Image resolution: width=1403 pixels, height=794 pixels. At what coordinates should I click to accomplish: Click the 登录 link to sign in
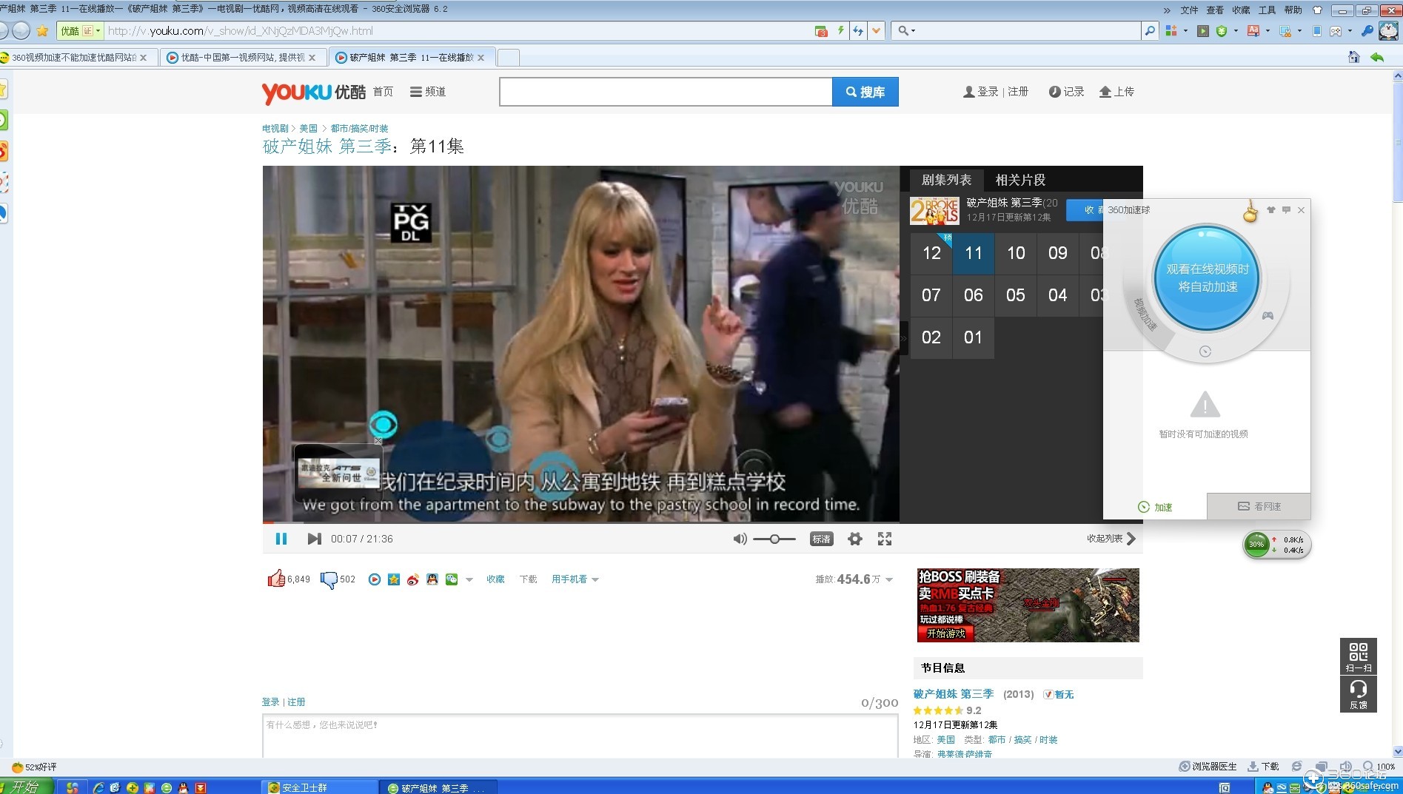tap(988, 91)
